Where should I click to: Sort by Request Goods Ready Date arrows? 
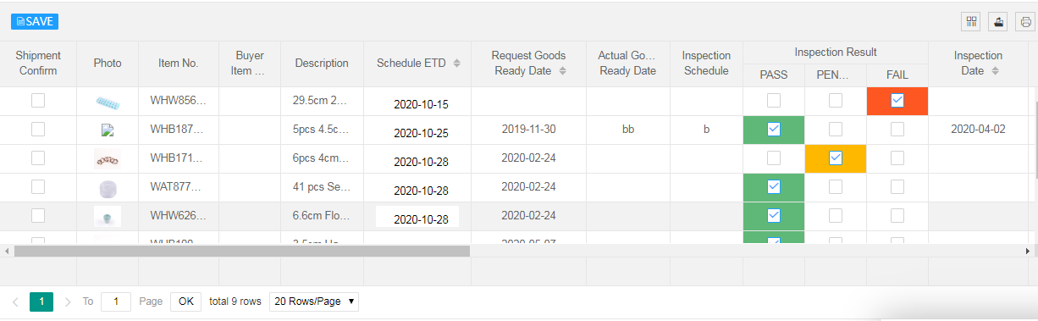coord(563,71)
